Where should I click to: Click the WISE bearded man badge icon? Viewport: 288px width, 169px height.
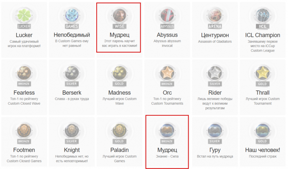coord(120,15)
